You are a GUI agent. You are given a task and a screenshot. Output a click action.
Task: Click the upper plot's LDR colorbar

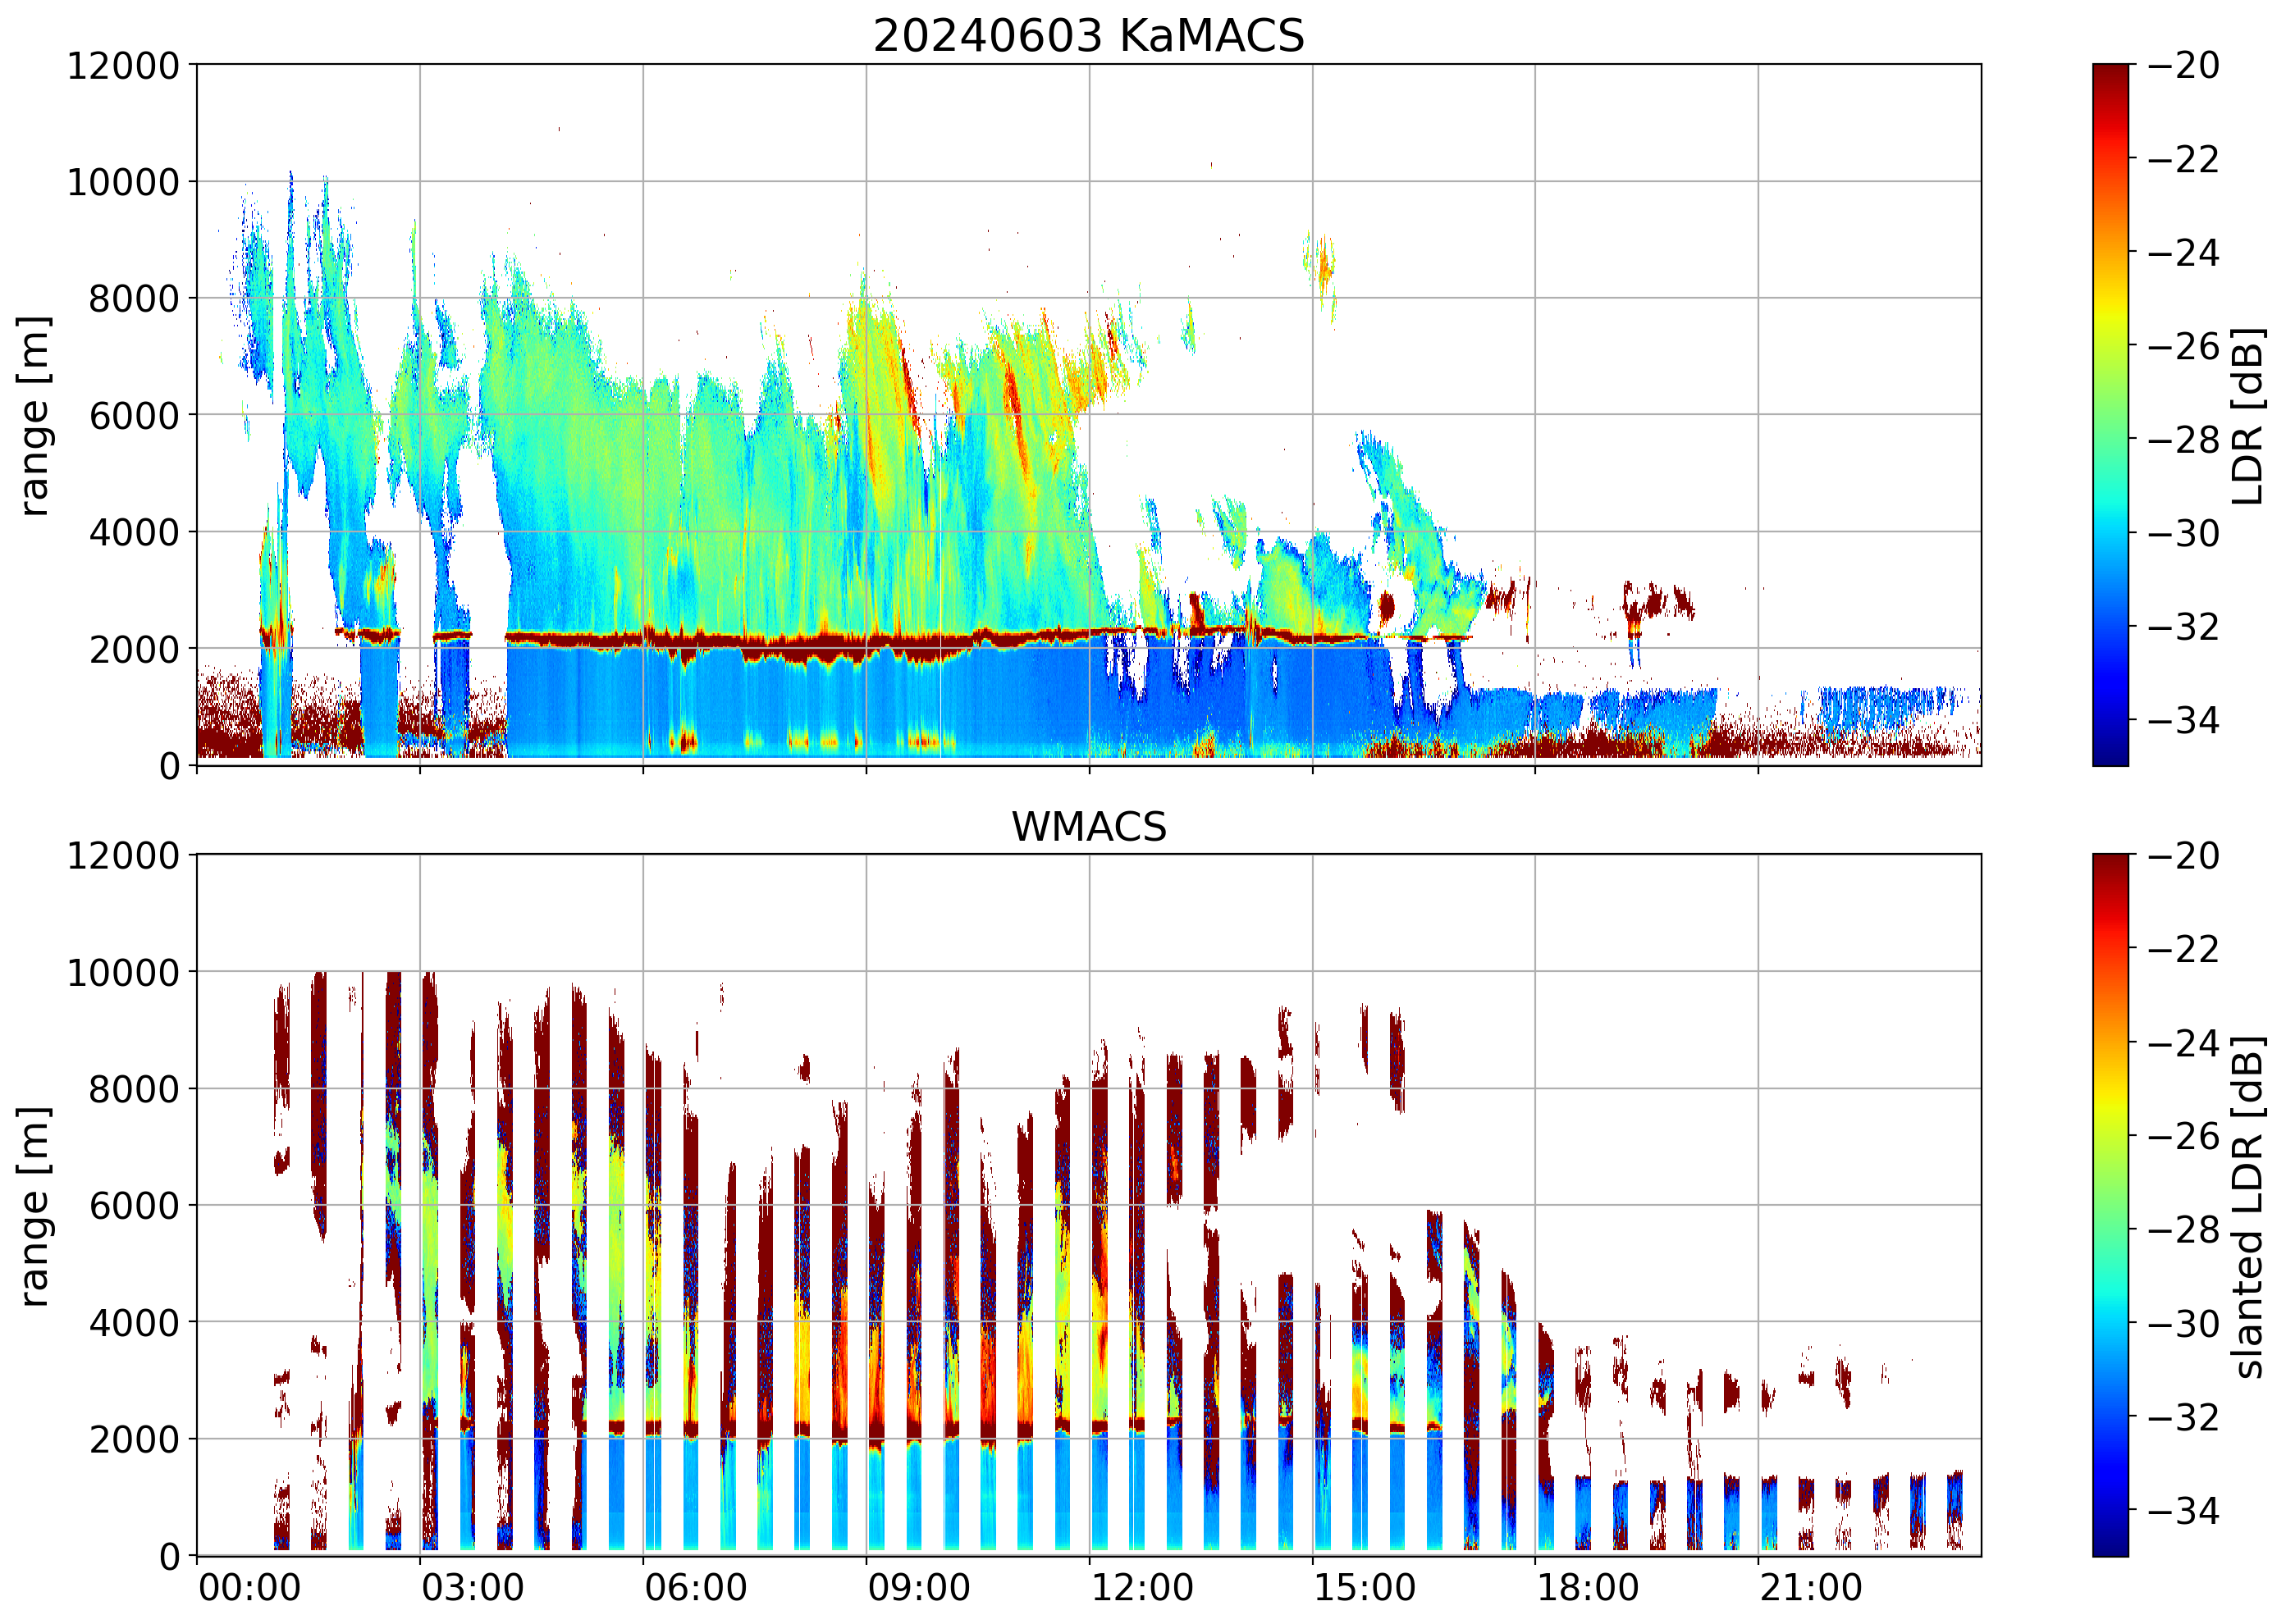pos(2110,415)
